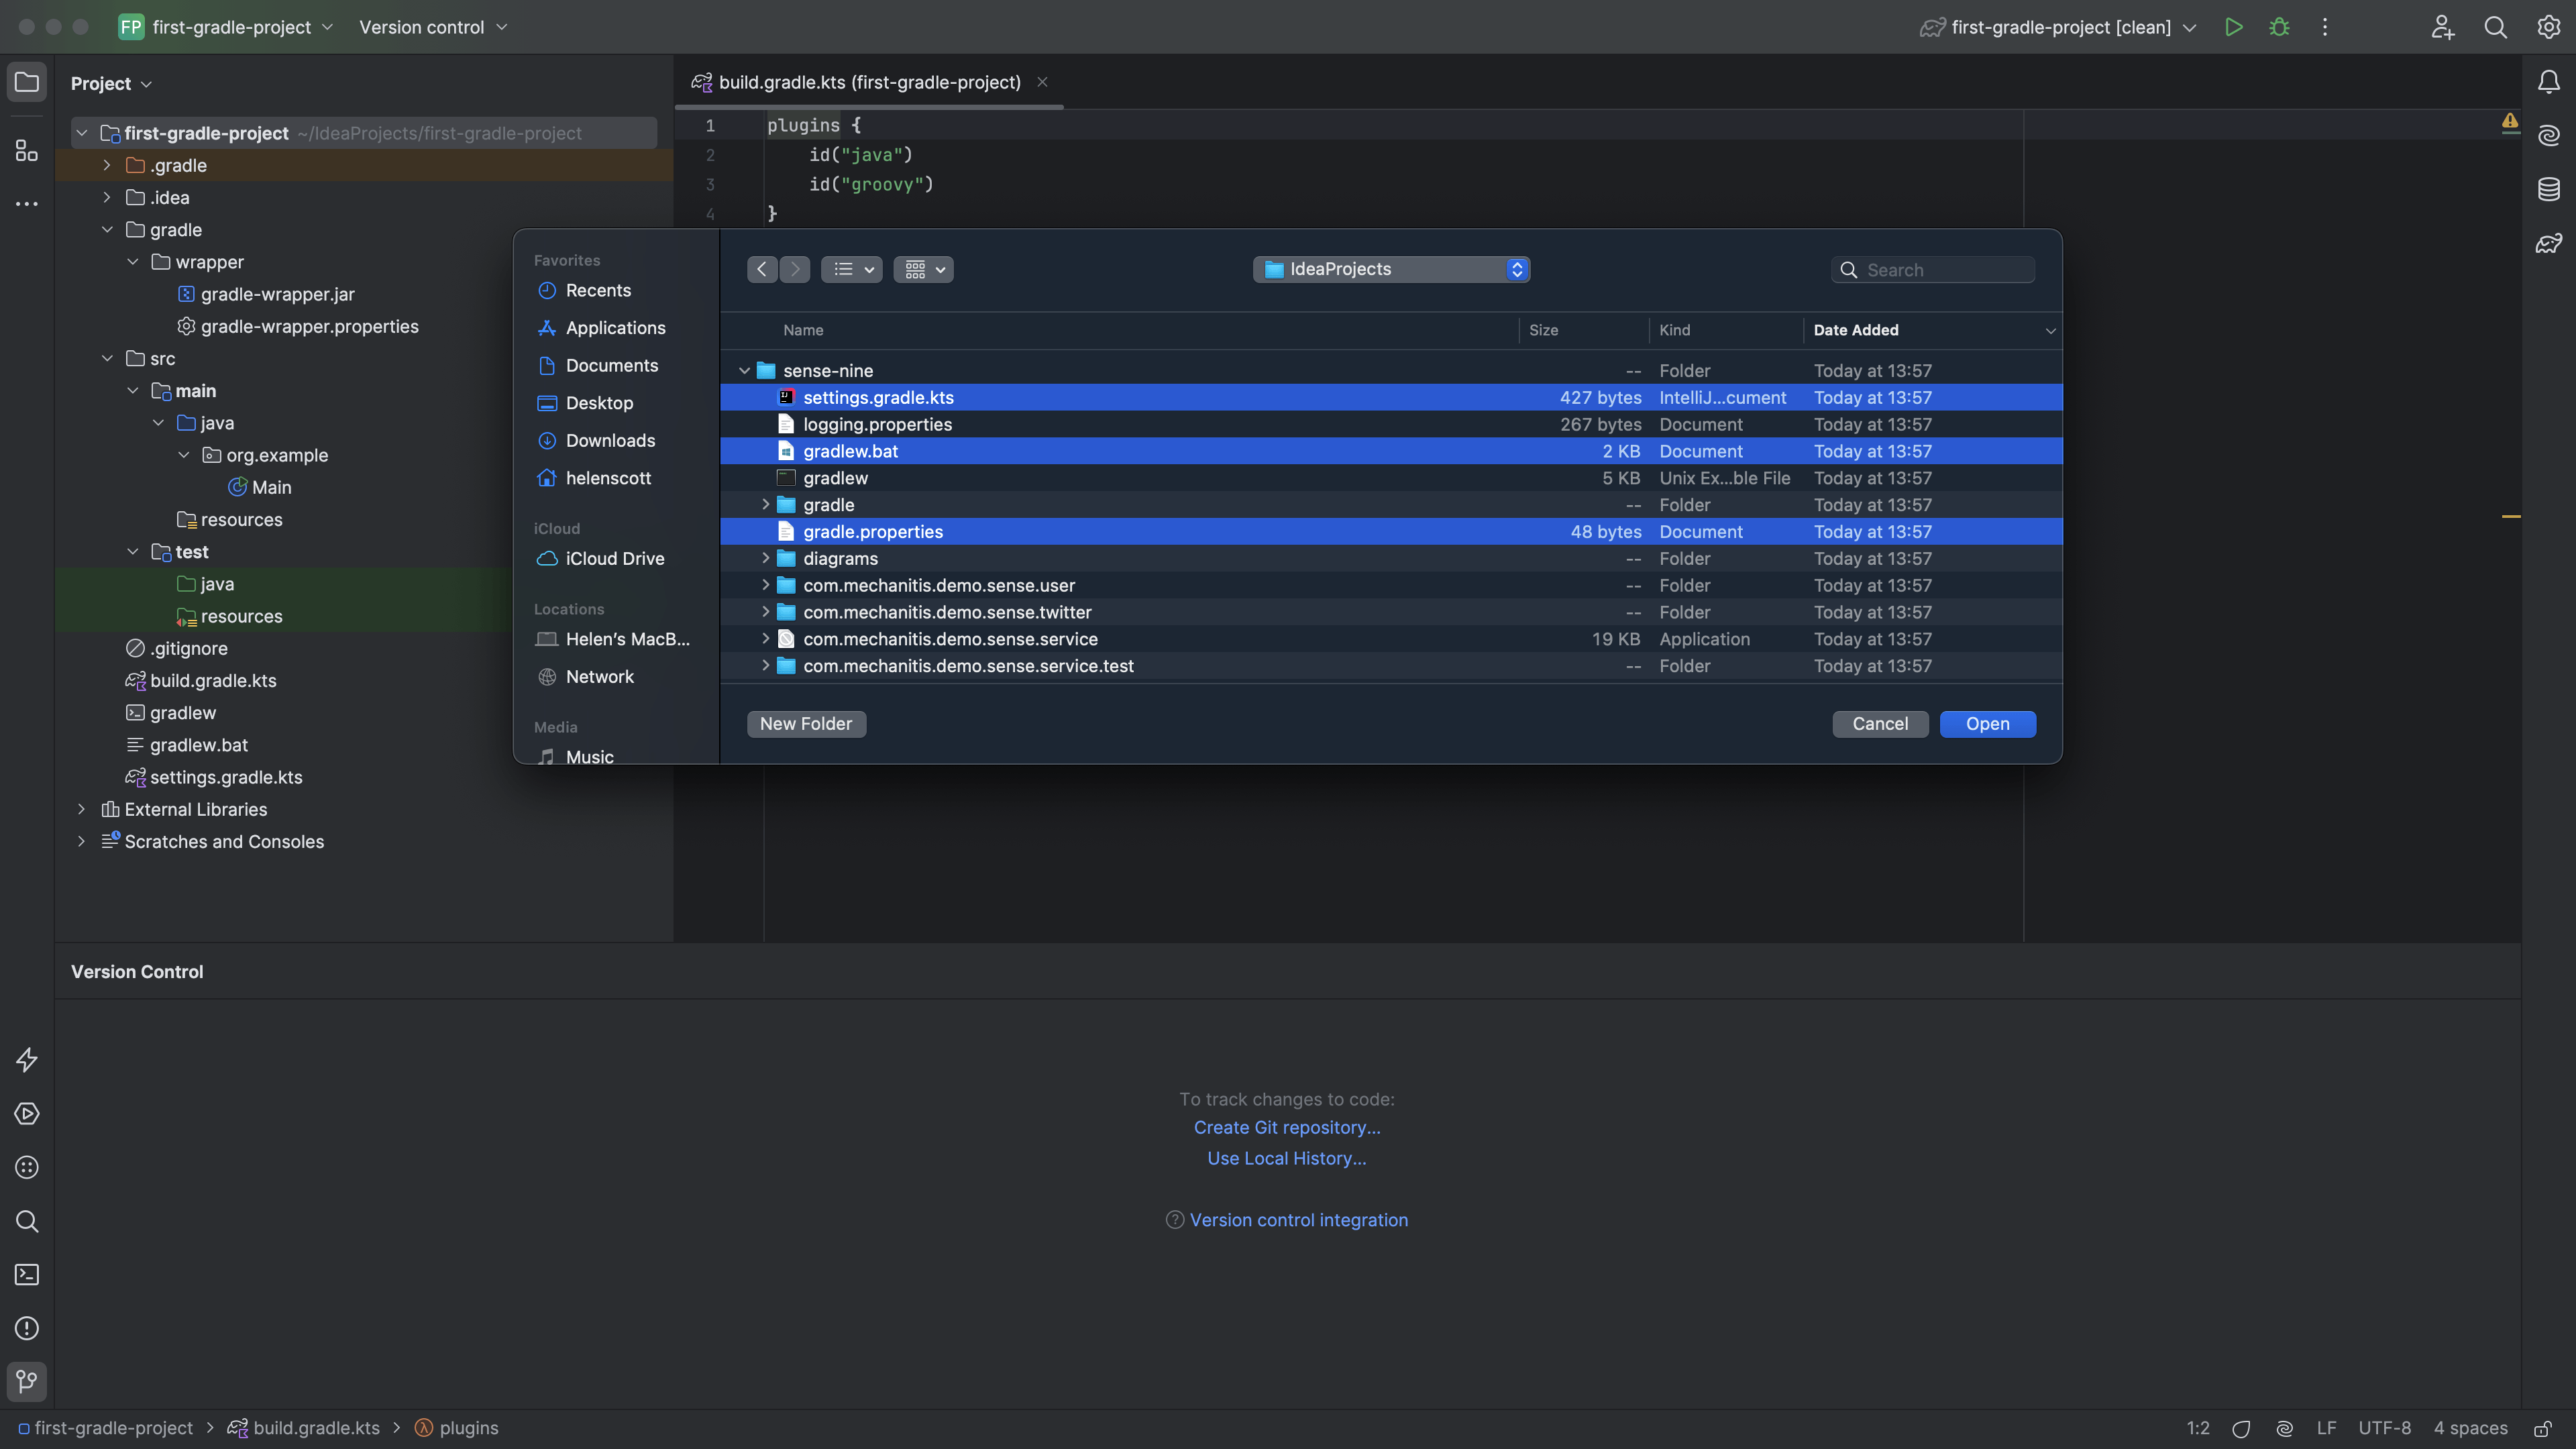The height and width of the screenshot is (1449, 2576).
Task: Expand the .idea folder in the project tree
Action: point(107,198)
